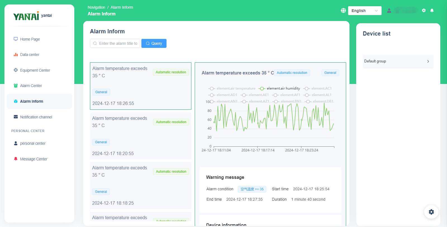Click the General tag in detail header
447x227 pixels.
330,73
